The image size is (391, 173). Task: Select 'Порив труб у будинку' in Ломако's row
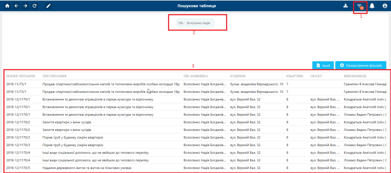point(73,145)
